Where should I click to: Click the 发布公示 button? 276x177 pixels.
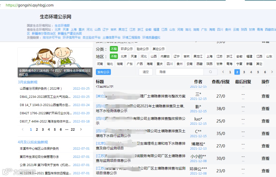103,72
